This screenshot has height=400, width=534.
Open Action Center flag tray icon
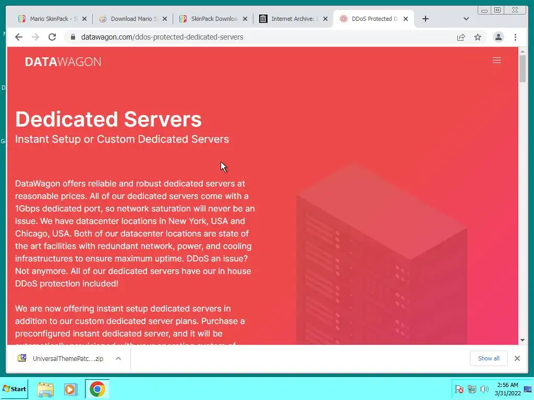pos(459,389)
